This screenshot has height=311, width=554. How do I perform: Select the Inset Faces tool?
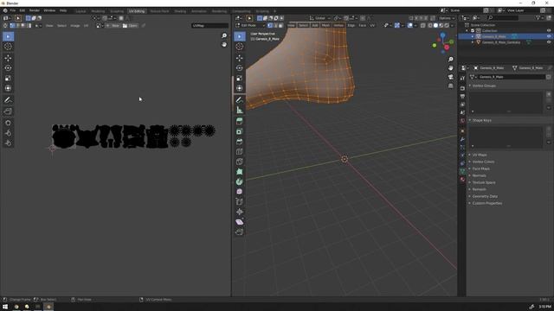[240, 131]
